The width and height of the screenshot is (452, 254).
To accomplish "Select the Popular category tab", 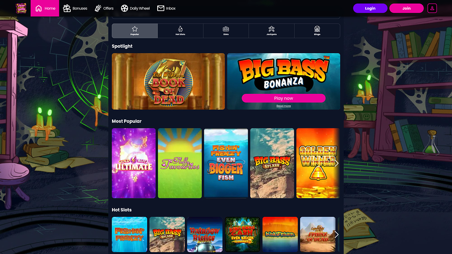I will [x=135, y=31].
